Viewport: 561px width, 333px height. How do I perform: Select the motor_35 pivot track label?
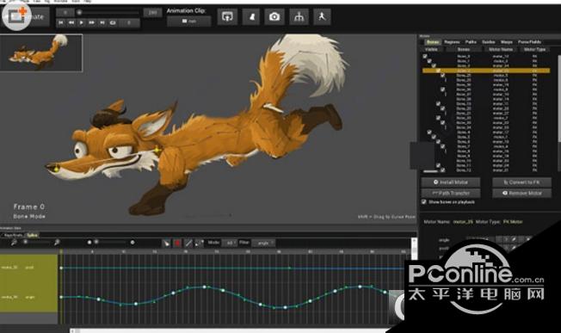[18, 268]
